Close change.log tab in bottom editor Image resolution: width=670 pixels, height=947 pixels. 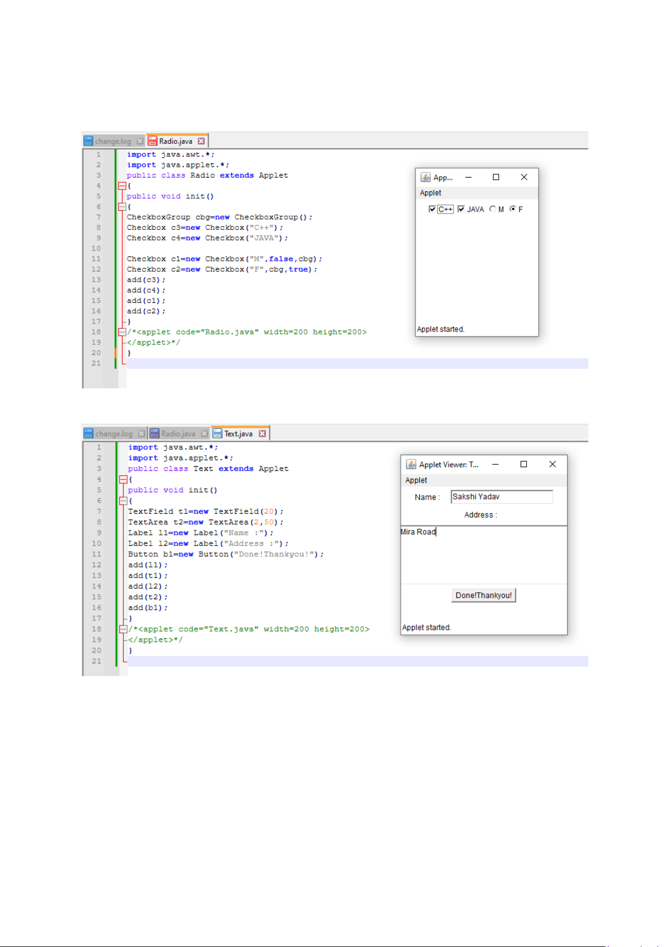pyautogui.click(x=142, y=433)
